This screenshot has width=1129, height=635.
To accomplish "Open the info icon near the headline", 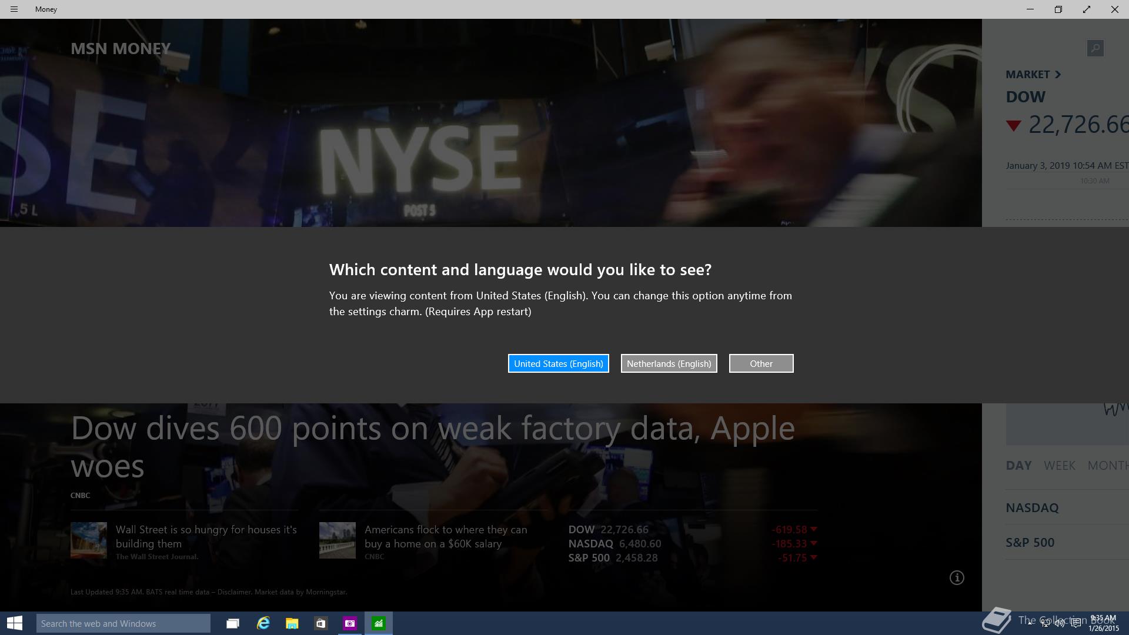I will coord(957,578).
